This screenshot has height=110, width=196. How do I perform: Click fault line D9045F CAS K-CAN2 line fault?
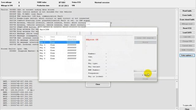click(26, 14)
